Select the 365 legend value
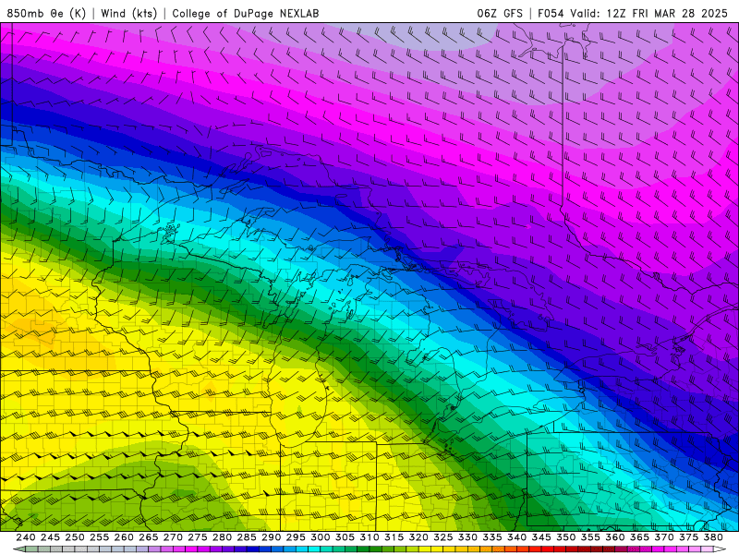Screen dimensions: 739x554 point(640,537)
